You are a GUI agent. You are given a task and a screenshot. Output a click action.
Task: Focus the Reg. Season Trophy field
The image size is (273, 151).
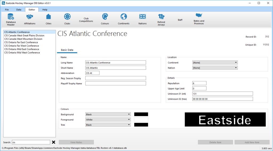coord(116,78)
